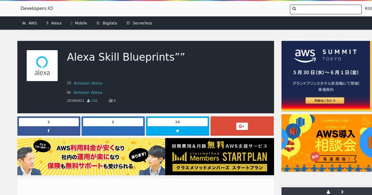Click the Twitter share count 10

tap(178, 122)
